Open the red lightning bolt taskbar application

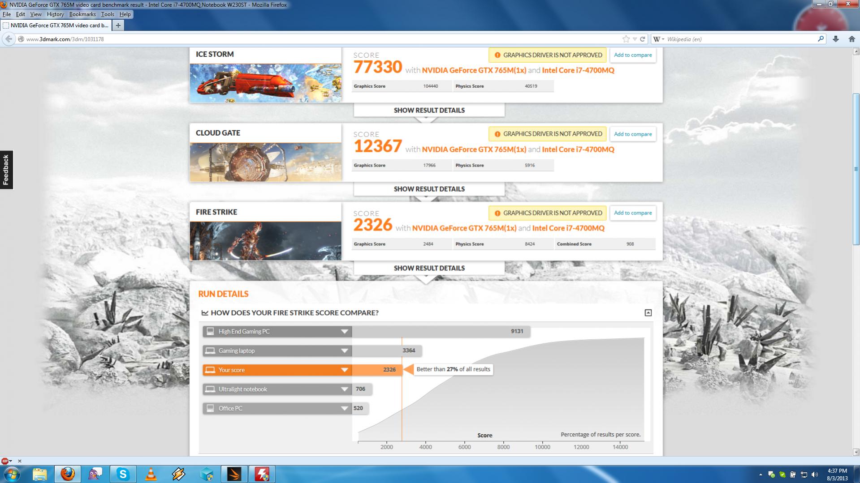pyautogui.click(x=262, y=474)
